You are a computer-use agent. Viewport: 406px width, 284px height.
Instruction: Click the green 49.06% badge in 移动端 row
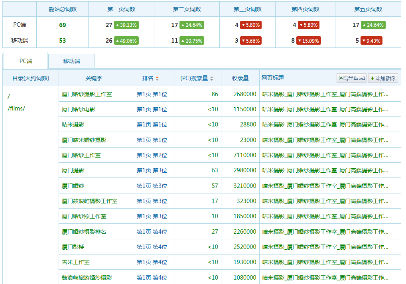coord(126,41)
